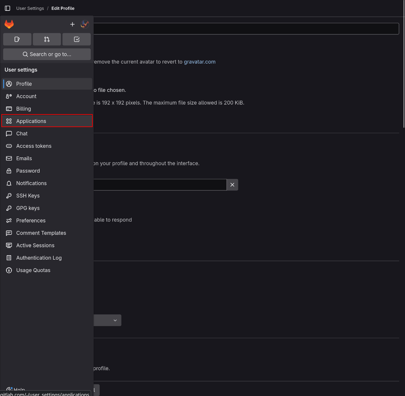Screen dimensions: 405x396
Task: Open the create new item plus menu
Action: [x=72, y=24]
